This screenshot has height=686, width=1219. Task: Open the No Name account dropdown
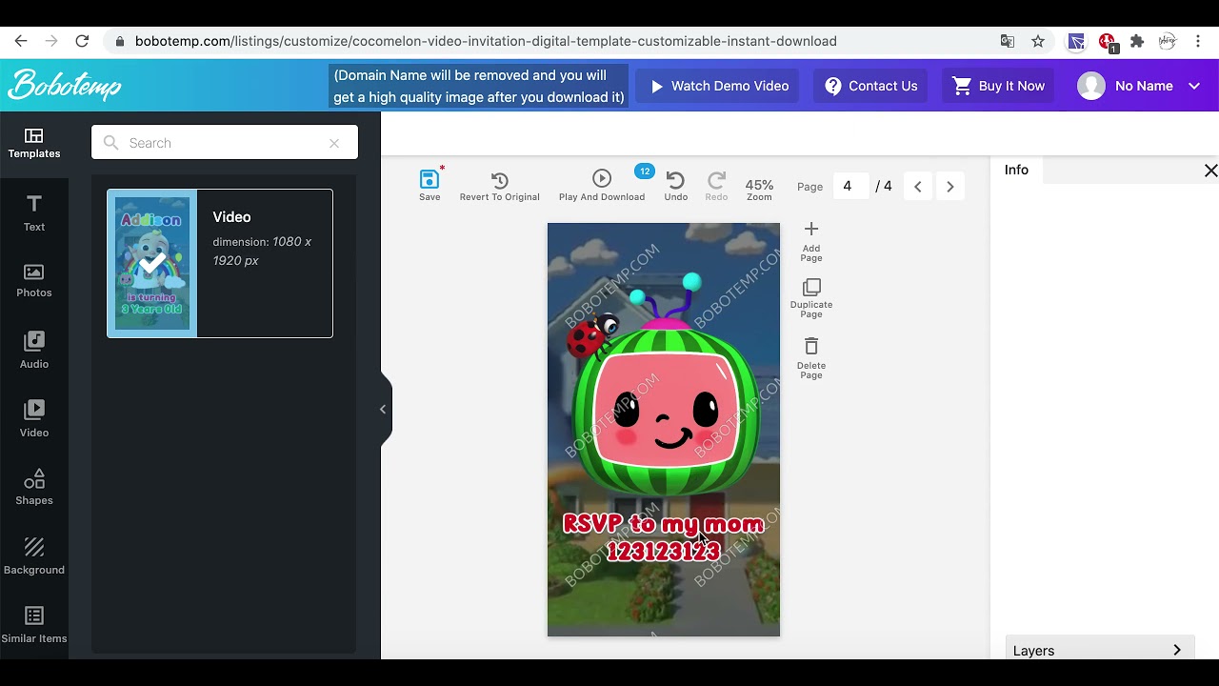pyautogui.click(x=1139, y=86)
